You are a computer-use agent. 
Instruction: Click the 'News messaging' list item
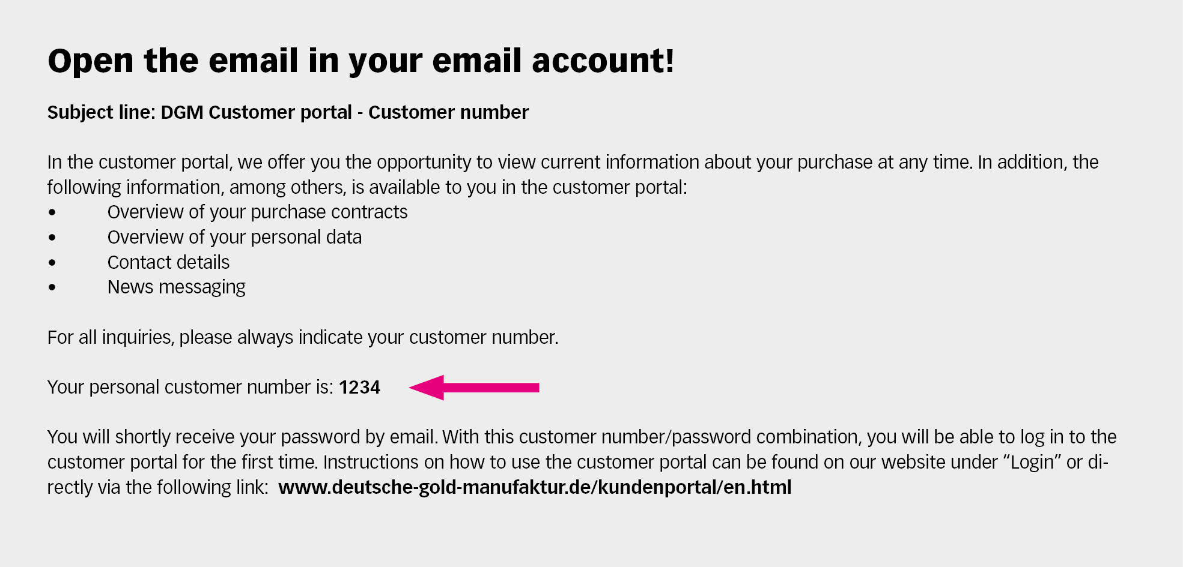click(x=176, y=287)
